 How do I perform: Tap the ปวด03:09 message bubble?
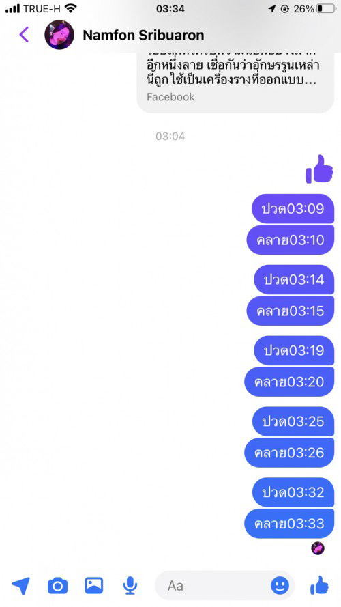pos(293,209)
